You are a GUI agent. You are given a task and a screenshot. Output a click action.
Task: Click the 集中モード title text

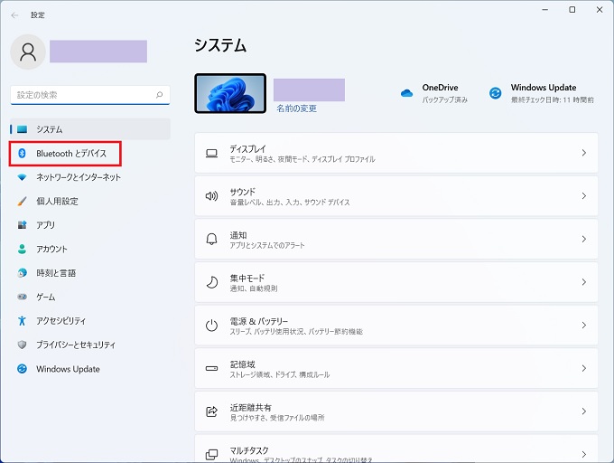click(247, 278)
